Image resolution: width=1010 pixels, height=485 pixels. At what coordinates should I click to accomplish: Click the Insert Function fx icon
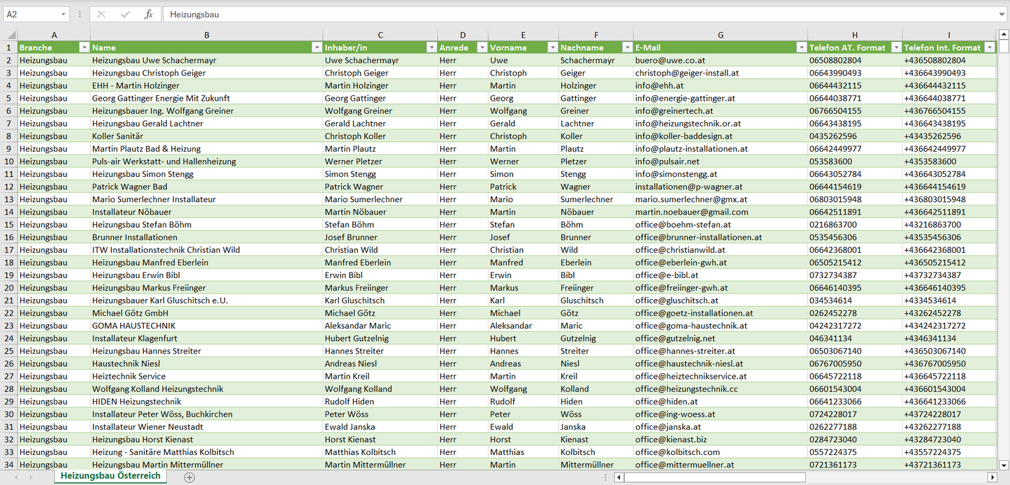tap(148, 14)
